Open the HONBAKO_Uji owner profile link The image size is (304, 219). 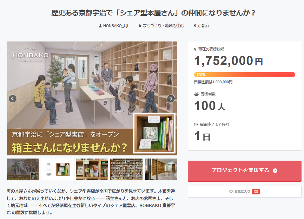point(113,26)
